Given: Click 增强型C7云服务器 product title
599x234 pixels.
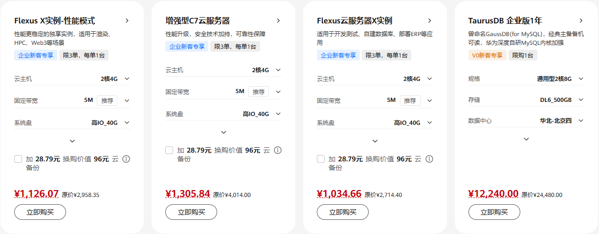Looking at the screenshot, I should 198,20.
